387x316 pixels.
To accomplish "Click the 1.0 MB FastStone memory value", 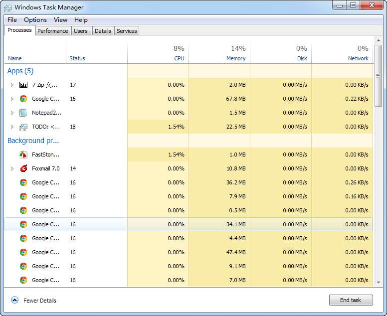I will pyautogui.click(x=238, y=155).
